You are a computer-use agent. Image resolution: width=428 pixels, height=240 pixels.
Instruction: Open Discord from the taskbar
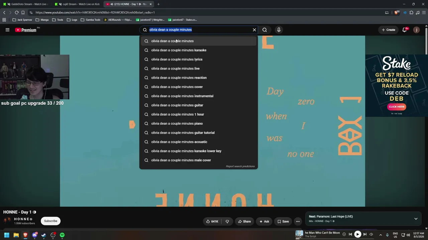[x=34, y=235]
